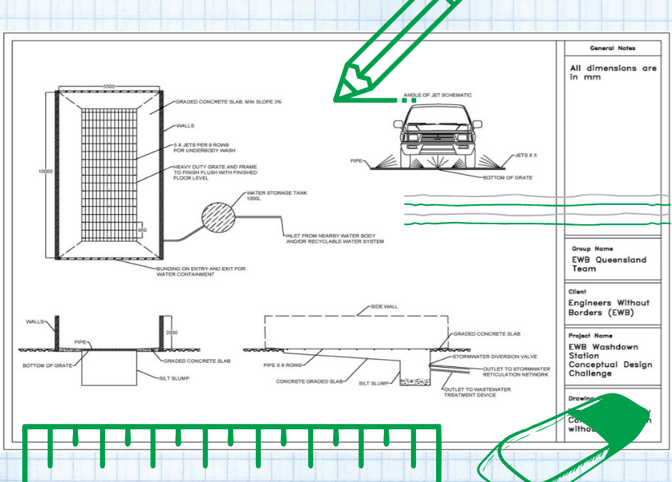This screenshot has height=482, width=672.
Task: Click "SILT SLUMP" label in the long section
Action: point(374,383)
